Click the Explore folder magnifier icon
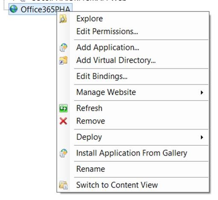This screenshot has width=218, height=200. point(63,19)
